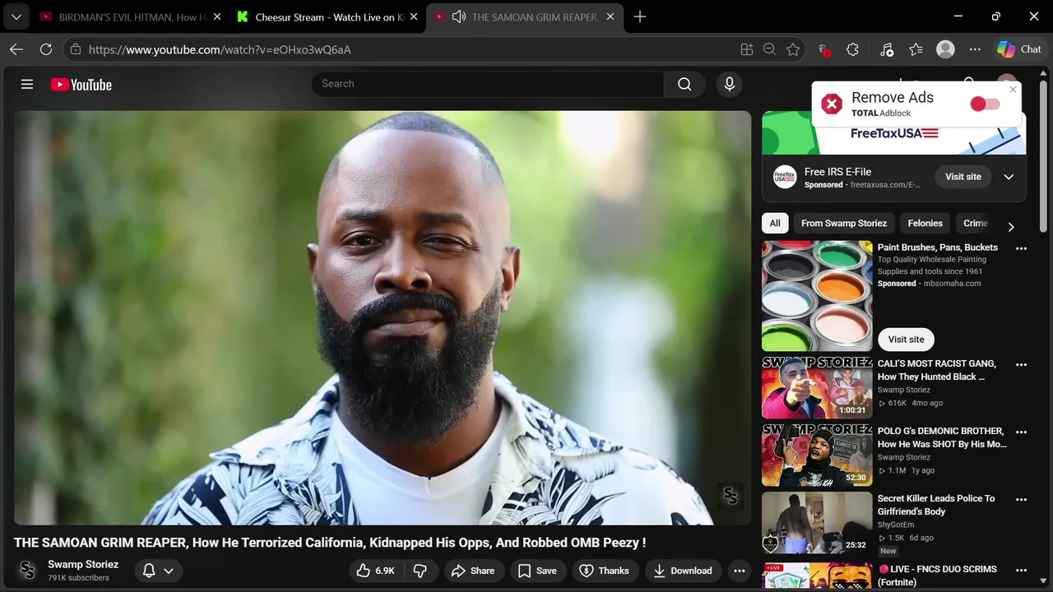Open the paint cans ad thumbnail
Image resolution: width=1053 pixels, height=592 pixels.
click(817, 296)
